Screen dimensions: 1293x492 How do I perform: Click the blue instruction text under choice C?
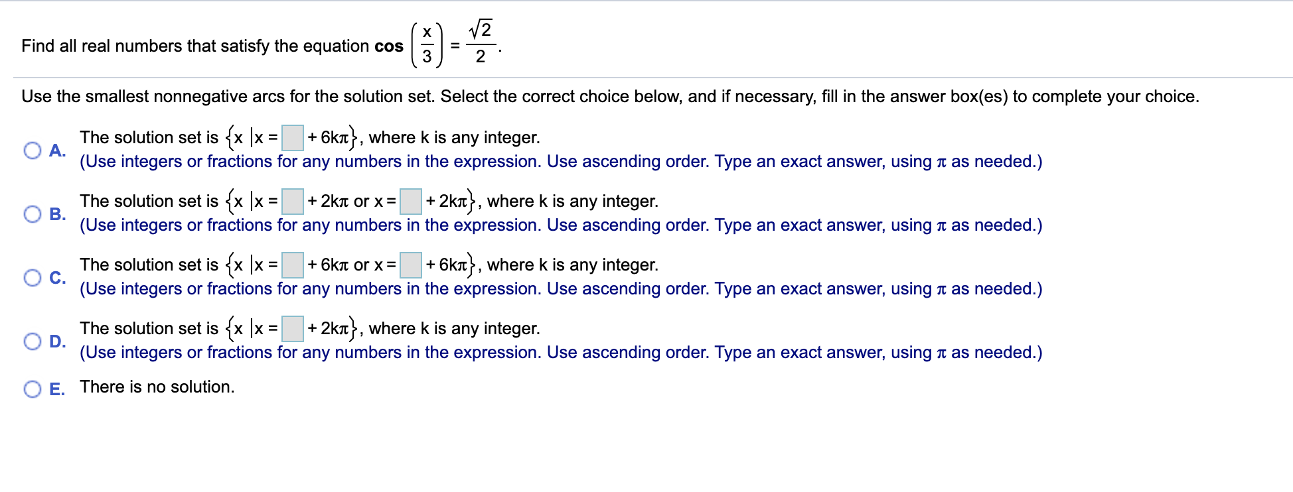[560, 288]
